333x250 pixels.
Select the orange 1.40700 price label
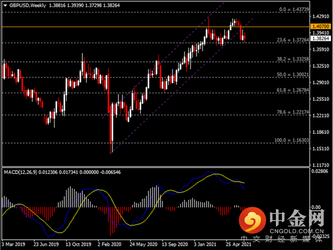[x=320, y=26]
